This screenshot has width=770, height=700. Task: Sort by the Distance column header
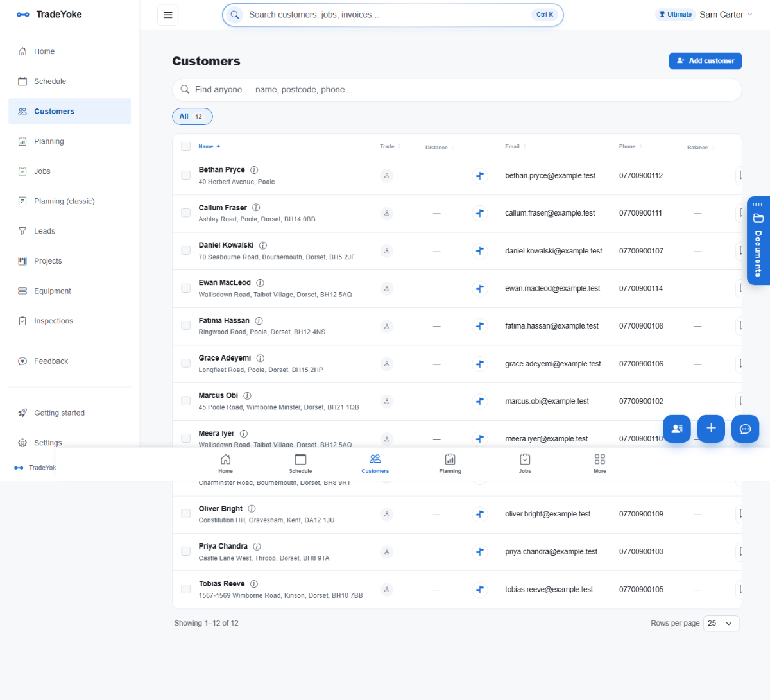coord(440,148)
